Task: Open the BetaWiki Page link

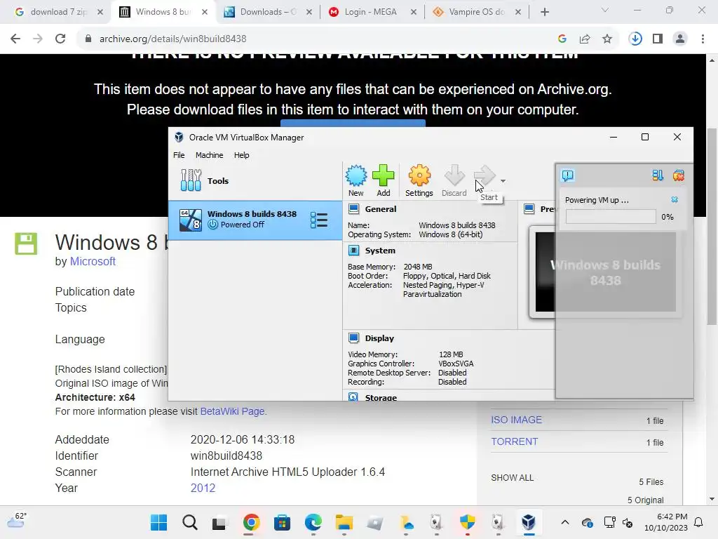Action: [232, 411]
